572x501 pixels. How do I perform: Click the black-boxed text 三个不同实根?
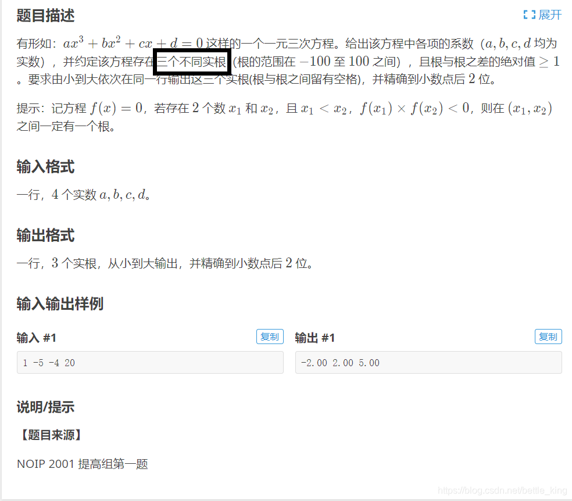coord(192,60)
